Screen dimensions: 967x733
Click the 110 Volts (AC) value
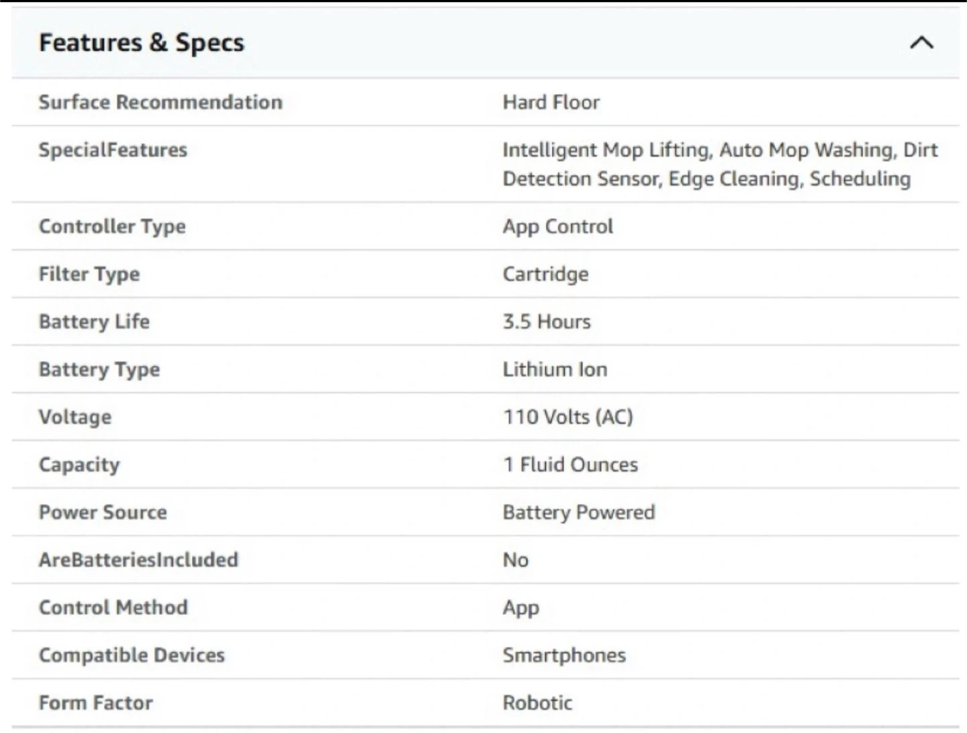click(x=567, y=417)
